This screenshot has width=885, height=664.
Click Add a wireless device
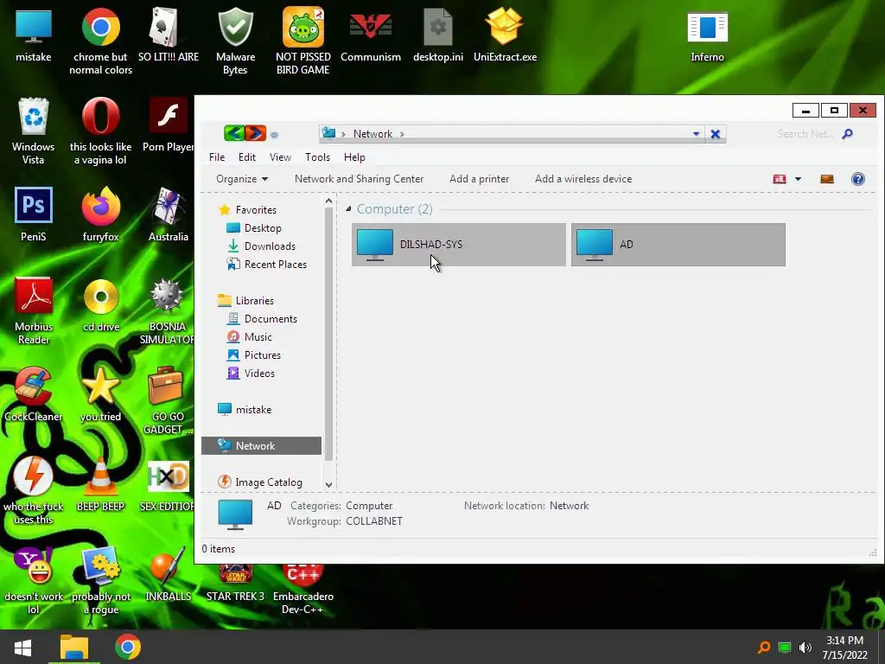click(583, 179)
